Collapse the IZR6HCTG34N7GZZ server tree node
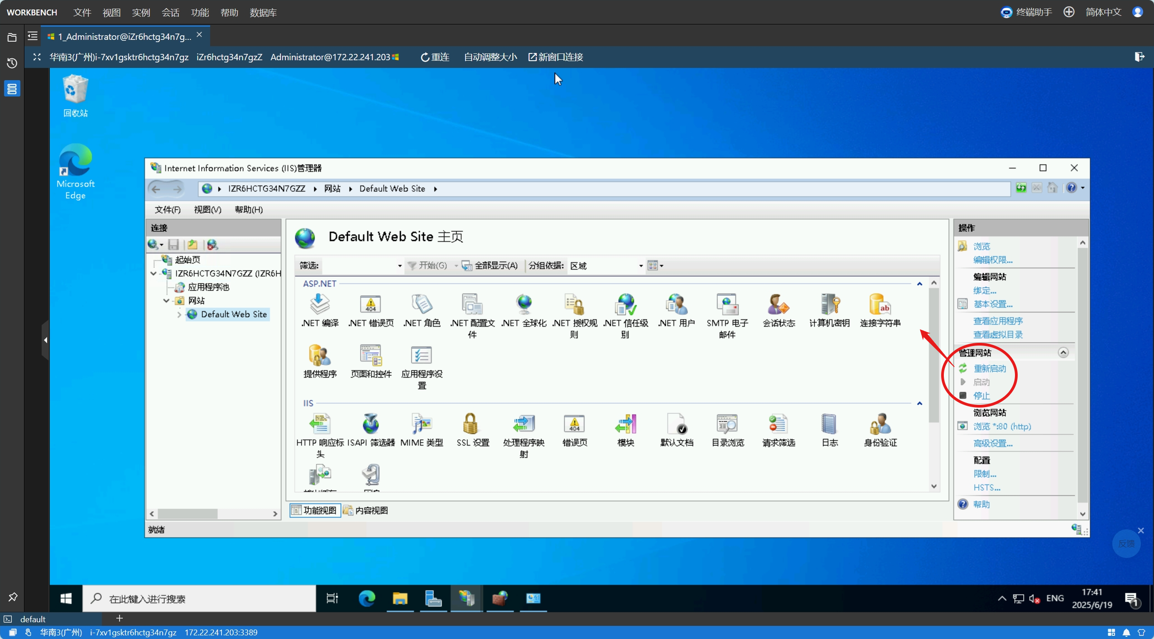 pyautogui.click(x=154, y=274)
